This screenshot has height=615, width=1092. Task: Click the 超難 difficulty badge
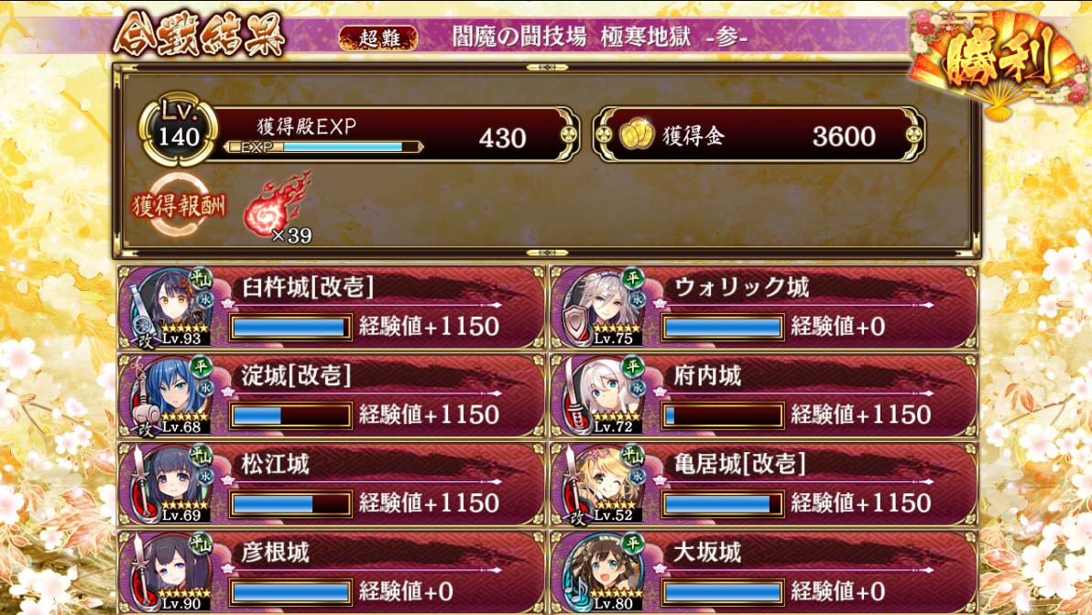(x=379, y=38)
